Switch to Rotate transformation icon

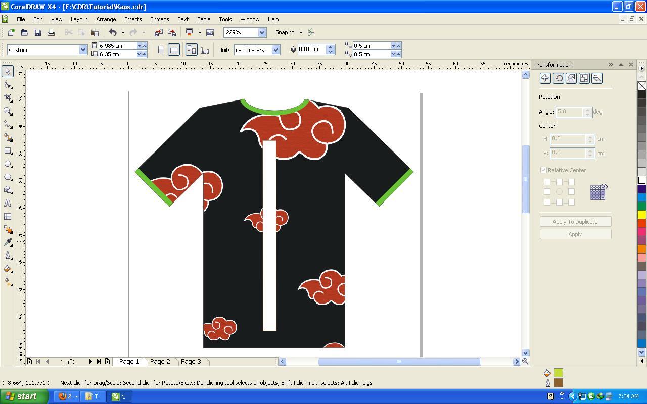[558, 78]
